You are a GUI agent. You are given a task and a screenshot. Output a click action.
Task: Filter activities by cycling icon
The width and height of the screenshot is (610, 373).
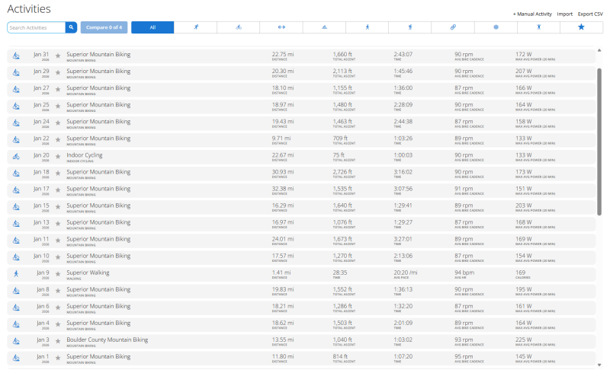[x=238, y=27]
